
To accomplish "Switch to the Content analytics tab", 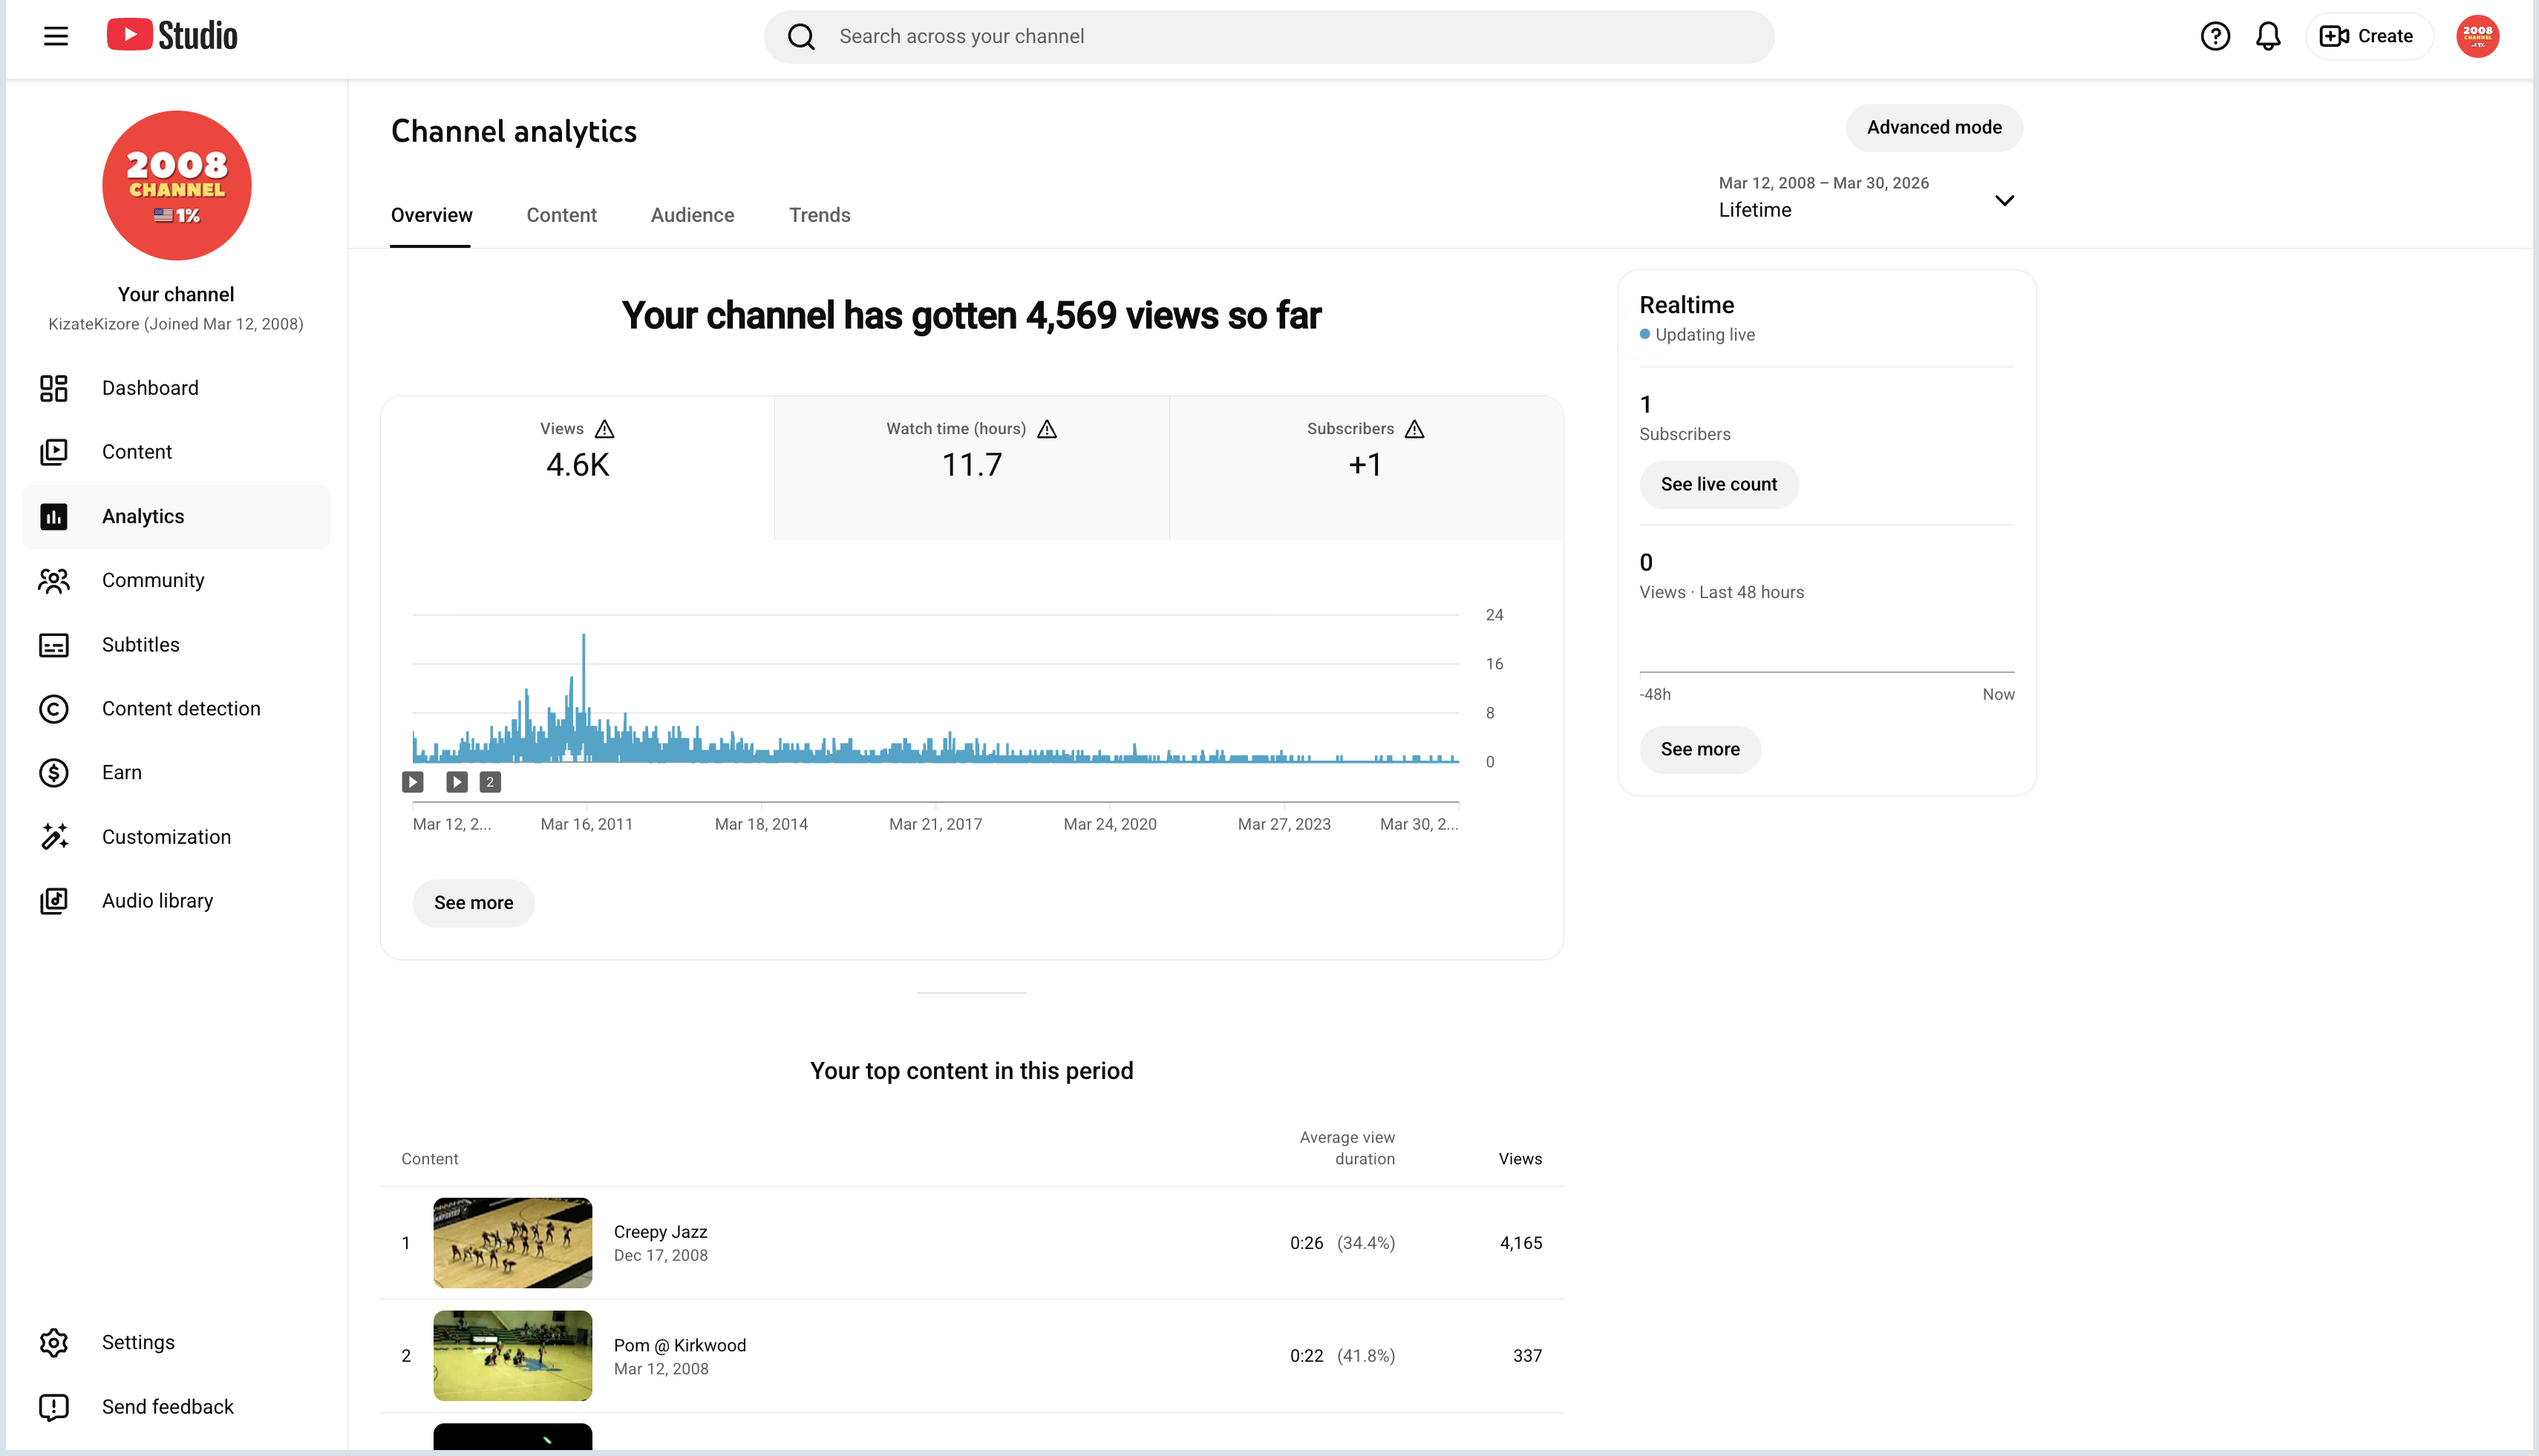I will coord(561,215).
